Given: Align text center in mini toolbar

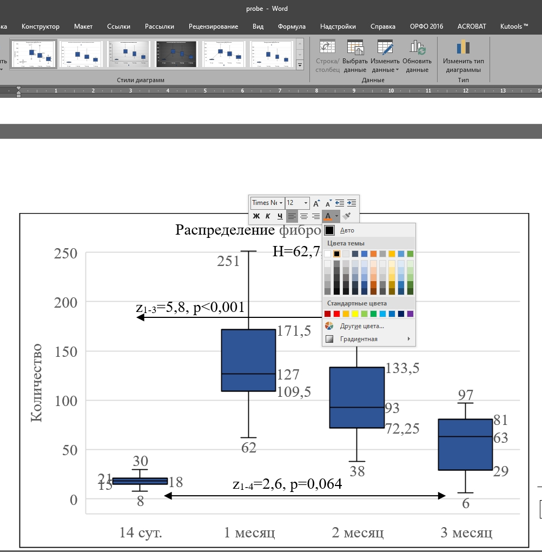Looking at the screenshot, I should click(x=303, y=216).
